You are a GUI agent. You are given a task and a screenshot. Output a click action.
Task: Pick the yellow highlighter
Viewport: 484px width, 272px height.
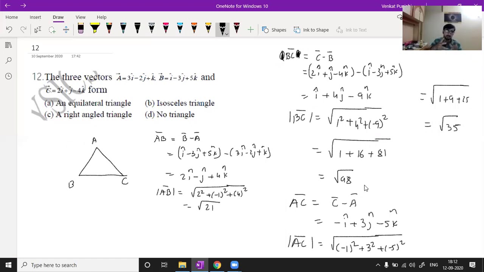(x=95, y=29)
